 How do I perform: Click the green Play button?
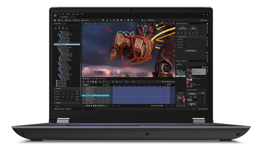click(x=144, y=20)
